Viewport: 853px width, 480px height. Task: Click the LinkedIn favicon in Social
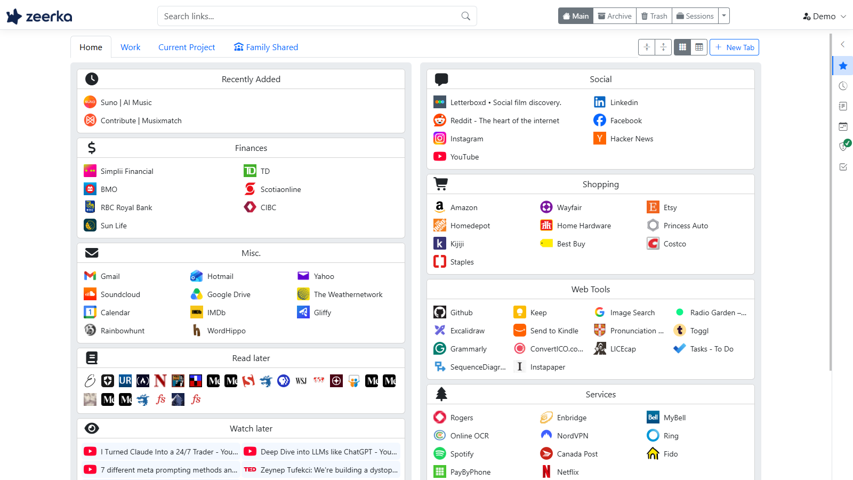click(600, 102)
